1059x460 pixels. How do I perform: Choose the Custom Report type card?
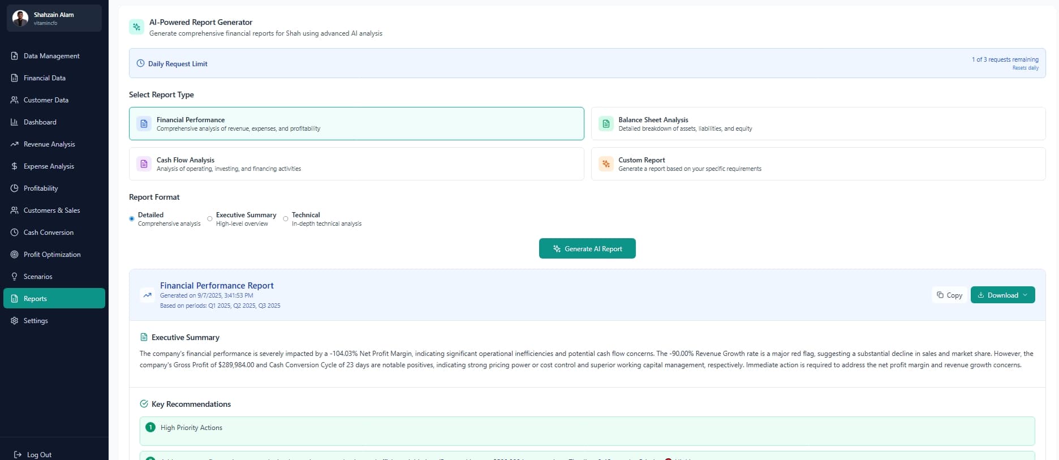pos(819,164)
